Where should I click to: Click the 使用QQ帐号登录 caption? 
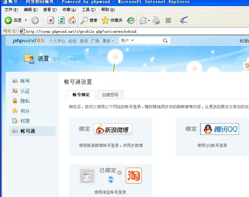coord(212,145)
